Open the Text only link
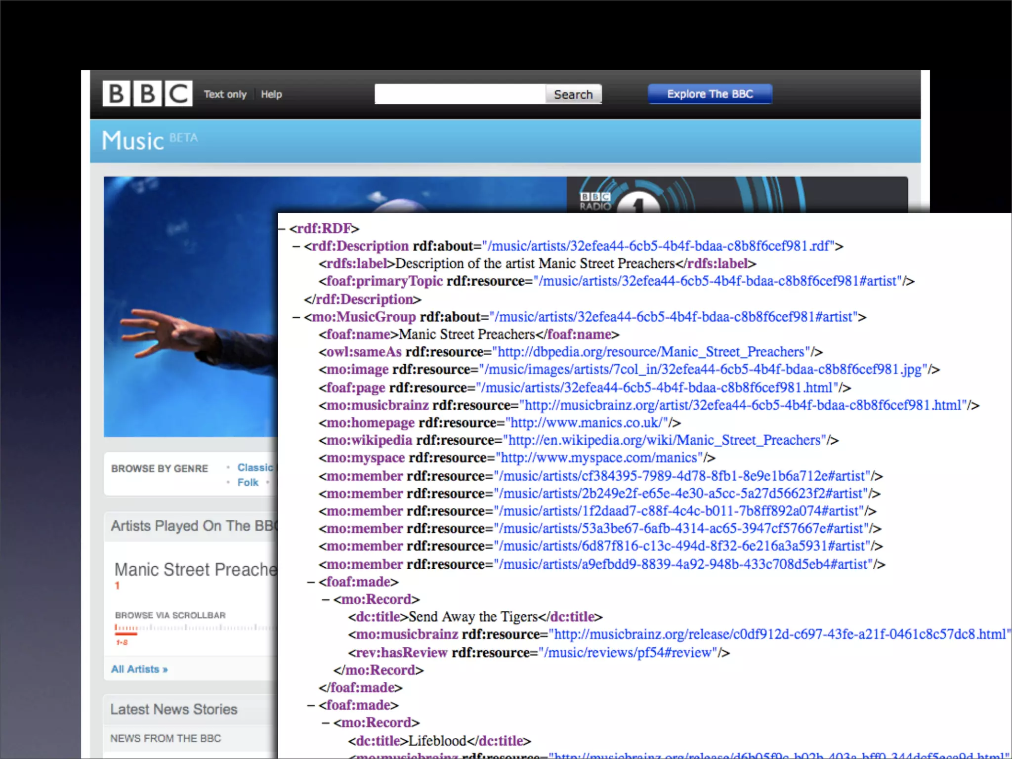 click(x=225, y=94)
